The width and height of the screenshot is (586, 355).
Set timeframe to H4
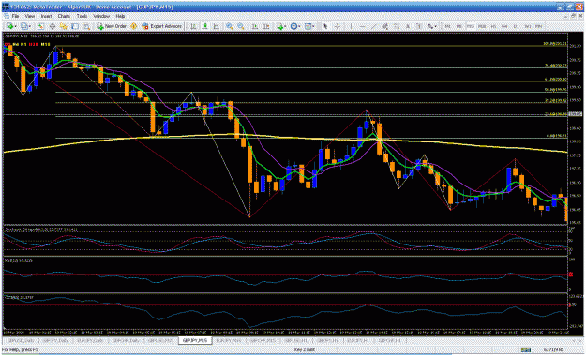pyautogui.click(x=504, y=26)
